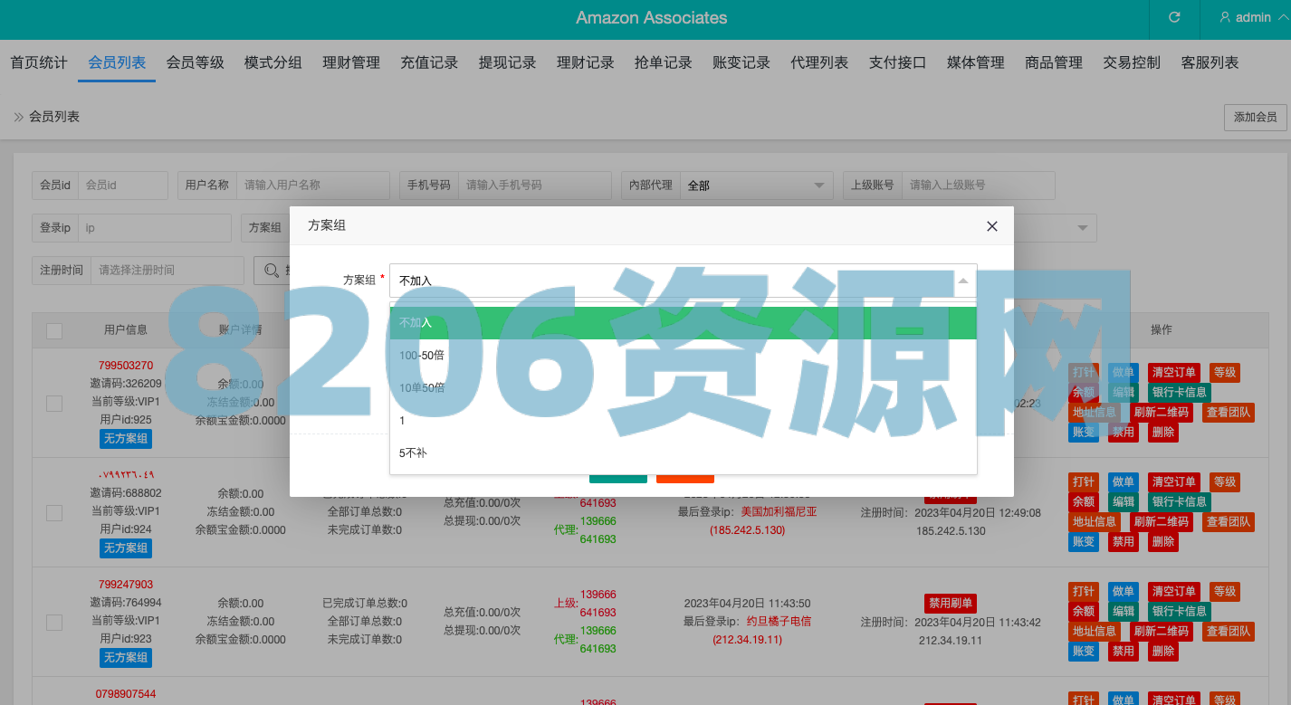Choose the 100-50倍 option from list
Image resolution: width=1291 pixels, height=705 pixels.
click(x=422, y=356)
